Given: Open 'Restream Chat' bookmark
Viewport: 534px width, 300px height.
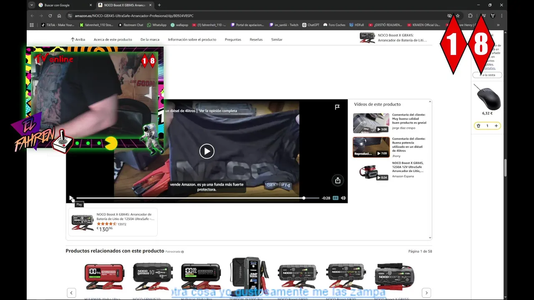Looking at the screenshot, I should [x=131, y=25].
